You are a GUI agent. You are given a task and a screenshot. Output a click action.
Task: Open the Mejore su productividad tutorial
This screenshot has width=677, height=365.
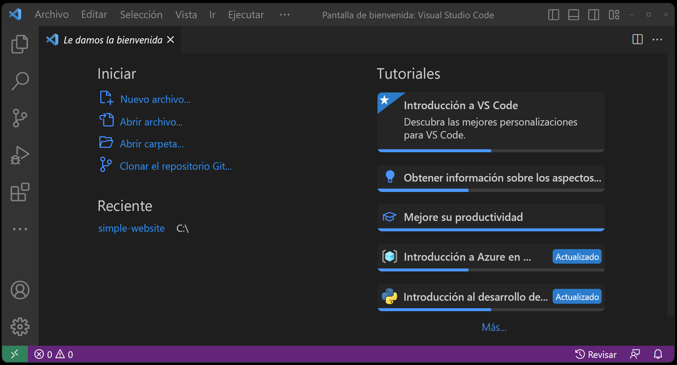[491, 218]
